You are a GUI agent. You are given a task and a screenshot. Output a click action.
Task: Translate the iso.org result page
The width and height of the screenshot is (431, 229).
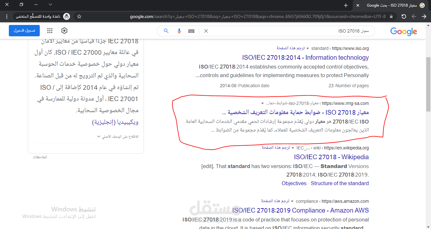(291, 48)
